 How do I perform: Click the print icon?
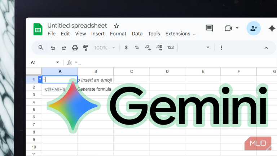(x=75, y=48)
